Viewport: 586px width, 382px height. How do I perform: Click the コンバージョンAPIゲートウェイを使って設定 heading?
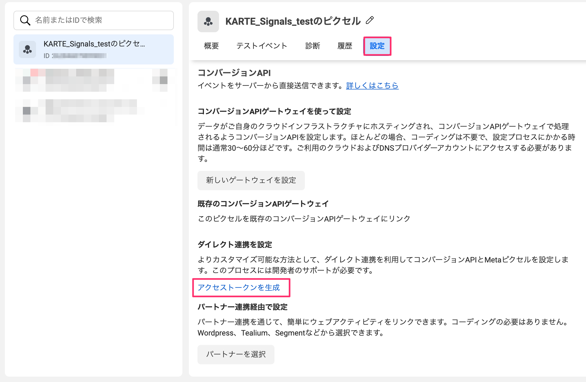tap(274, 111)
